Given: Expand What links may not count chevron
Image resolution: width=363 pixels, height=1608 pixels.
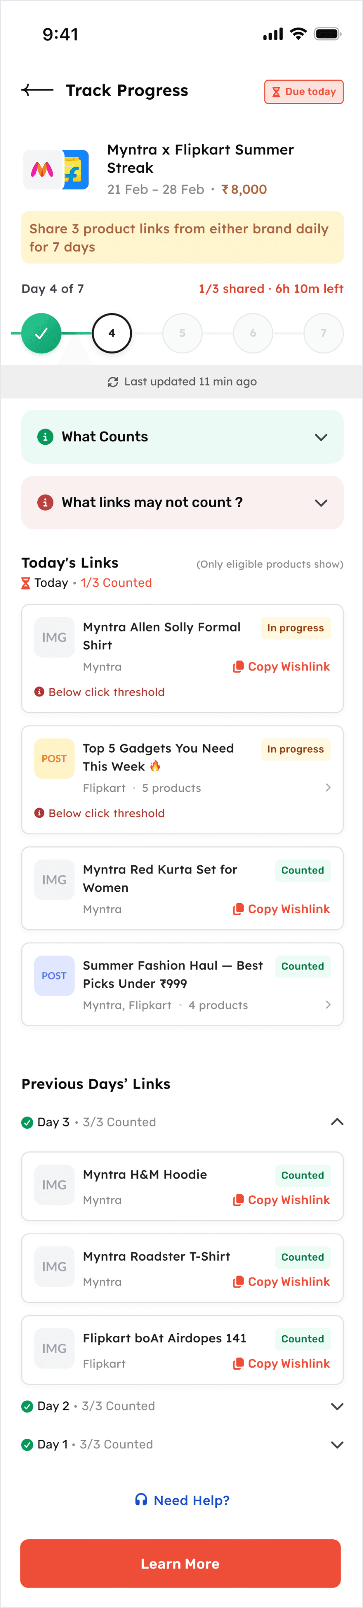Looking at the screenshot, I should 321,503.
